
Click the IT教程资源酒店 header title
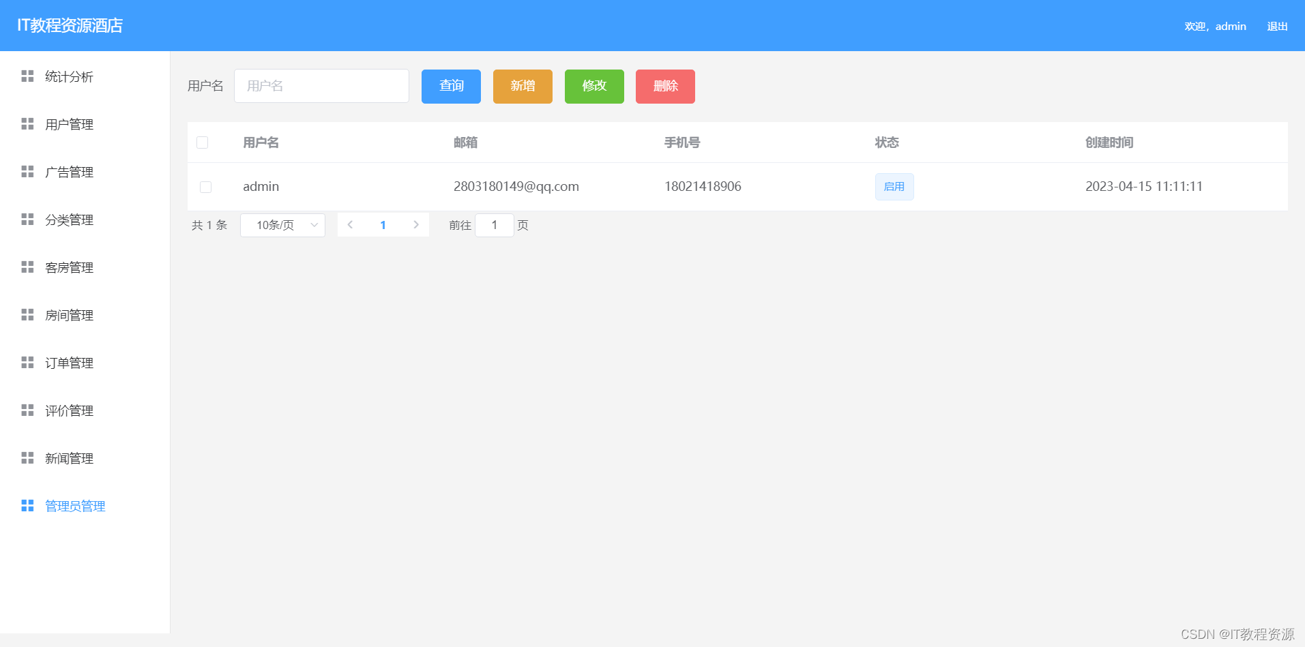point(70,25)
